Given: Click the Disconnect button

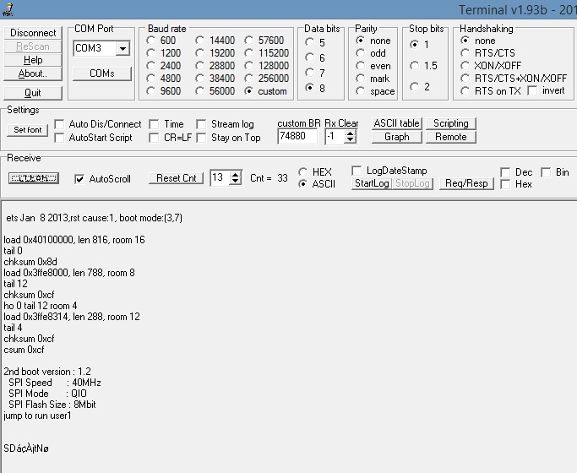Looking at the screenshot, I should [33, 33].
